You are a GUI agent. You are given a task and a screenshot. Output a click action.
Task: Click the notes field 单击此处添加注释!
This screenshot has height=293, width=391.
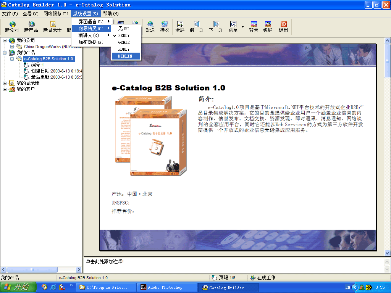pyautogui.click(x=233, y=266)
